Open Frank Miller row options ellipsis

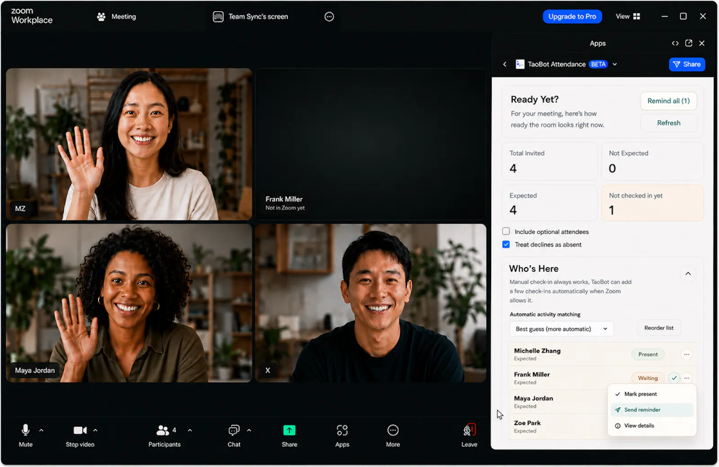(x=687, y=378)
